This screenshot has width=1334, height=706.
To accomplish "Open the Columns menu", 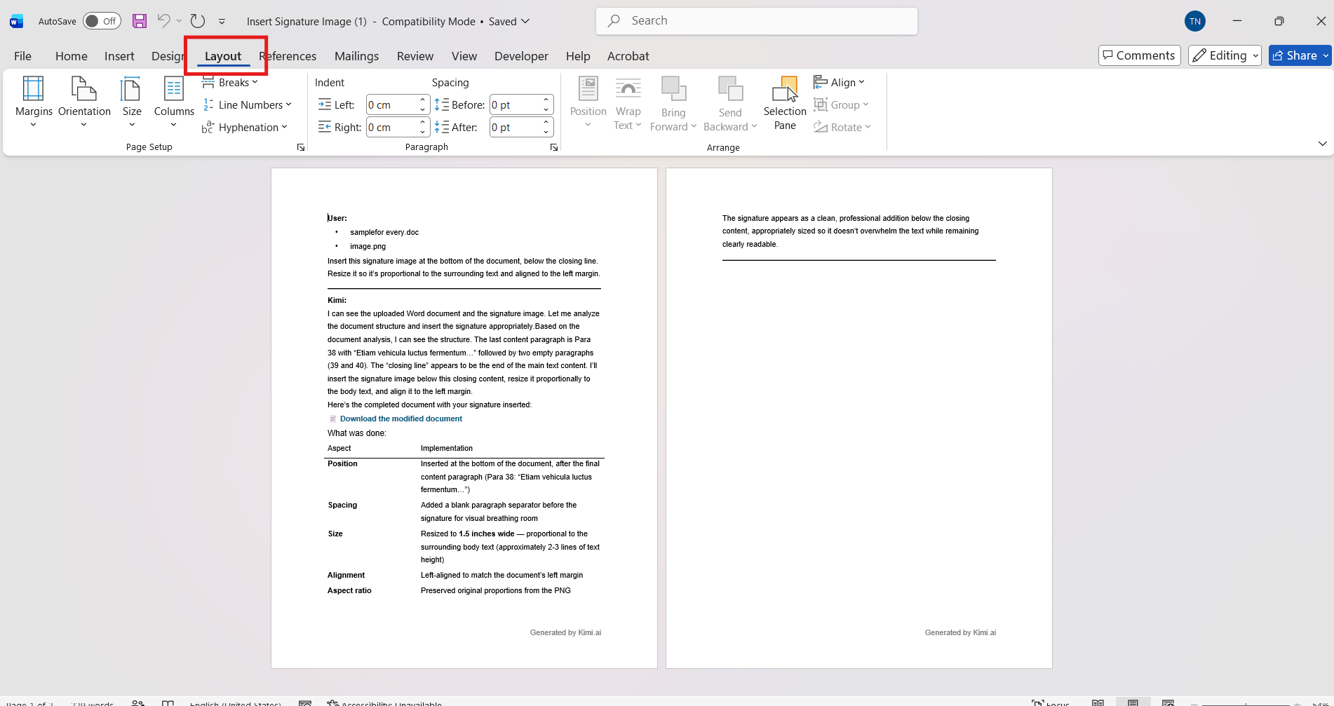I will 174,102.
